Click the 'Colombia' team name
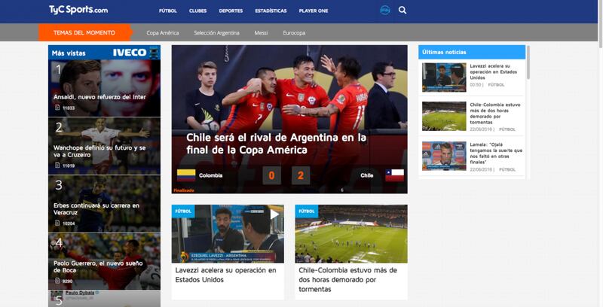Viewport: 603px width, 307px height. (x=211, y=175)
